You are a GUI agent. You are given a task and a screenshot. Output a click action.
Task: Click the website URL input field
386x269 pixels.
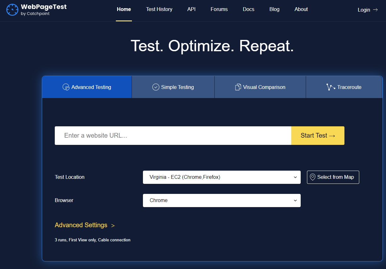click(173, 135)
